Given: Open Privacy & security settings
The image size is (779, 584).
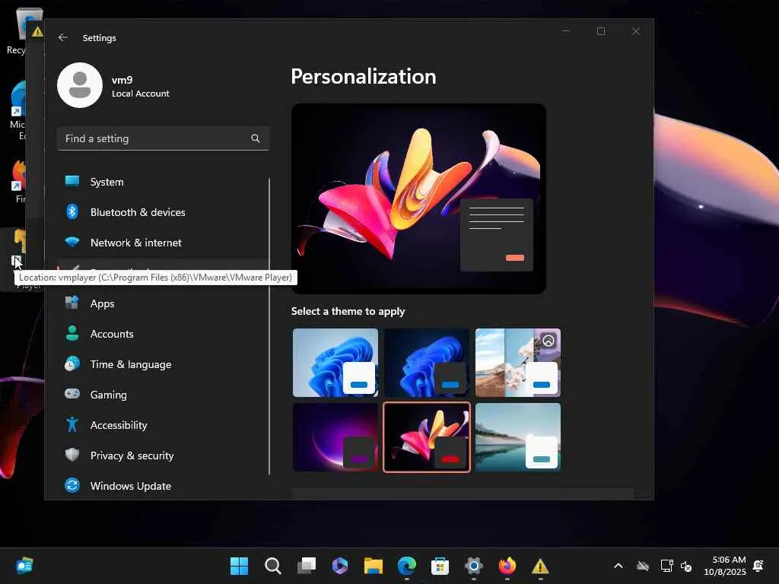Looking at the screenshot, I should pyautogui.click(x=132, y=455).
